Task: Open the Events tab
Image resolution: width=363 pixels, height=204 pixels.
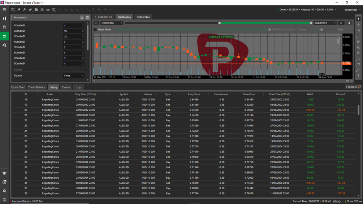Action: [x=66, y=87]
